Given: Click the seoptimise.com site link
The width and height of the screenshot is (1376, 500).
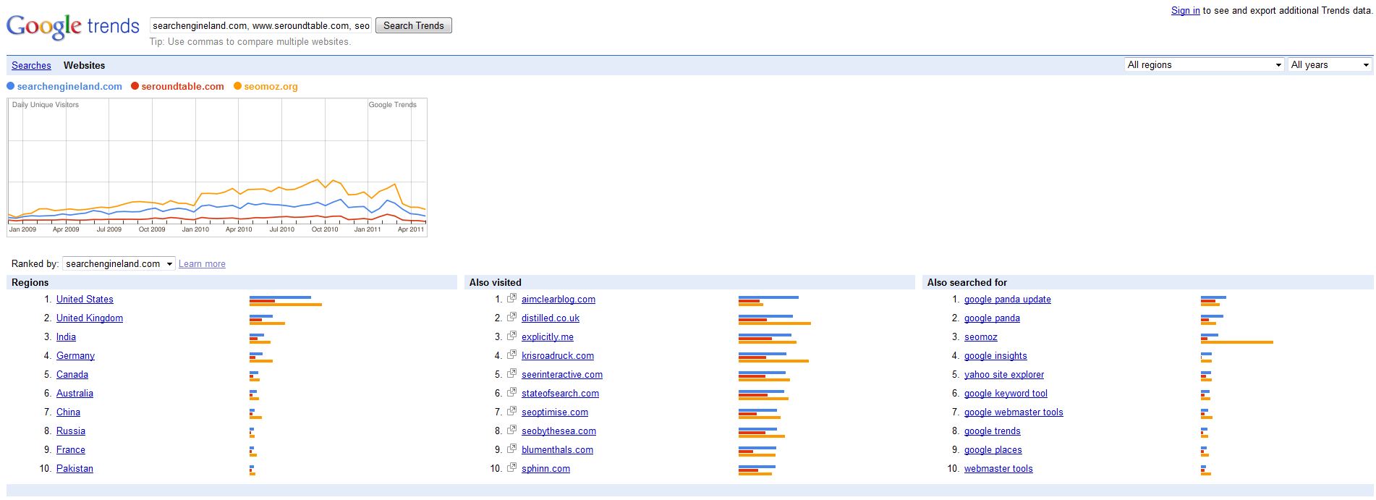Looking at the screenshot, I should tap(555, 412).
